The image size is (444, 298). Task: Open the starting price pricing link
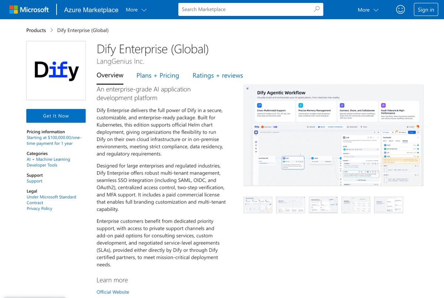[x=54, y=140]
